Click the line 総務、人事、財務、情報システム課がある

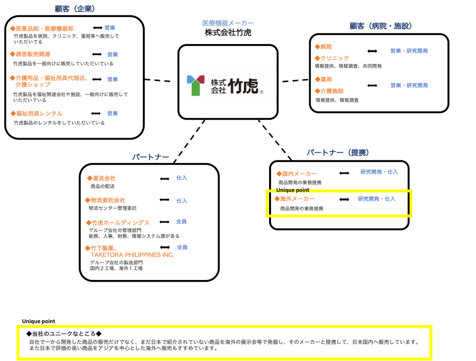(134, 236)
